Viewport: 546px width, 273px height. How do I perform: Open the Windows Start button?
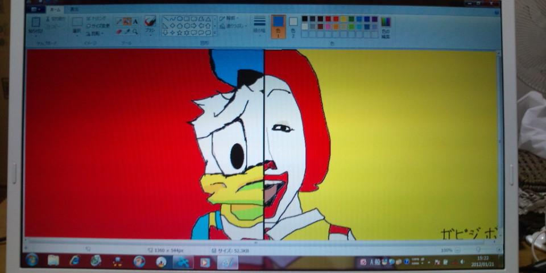pyautogui.click(x=32, y=260)
